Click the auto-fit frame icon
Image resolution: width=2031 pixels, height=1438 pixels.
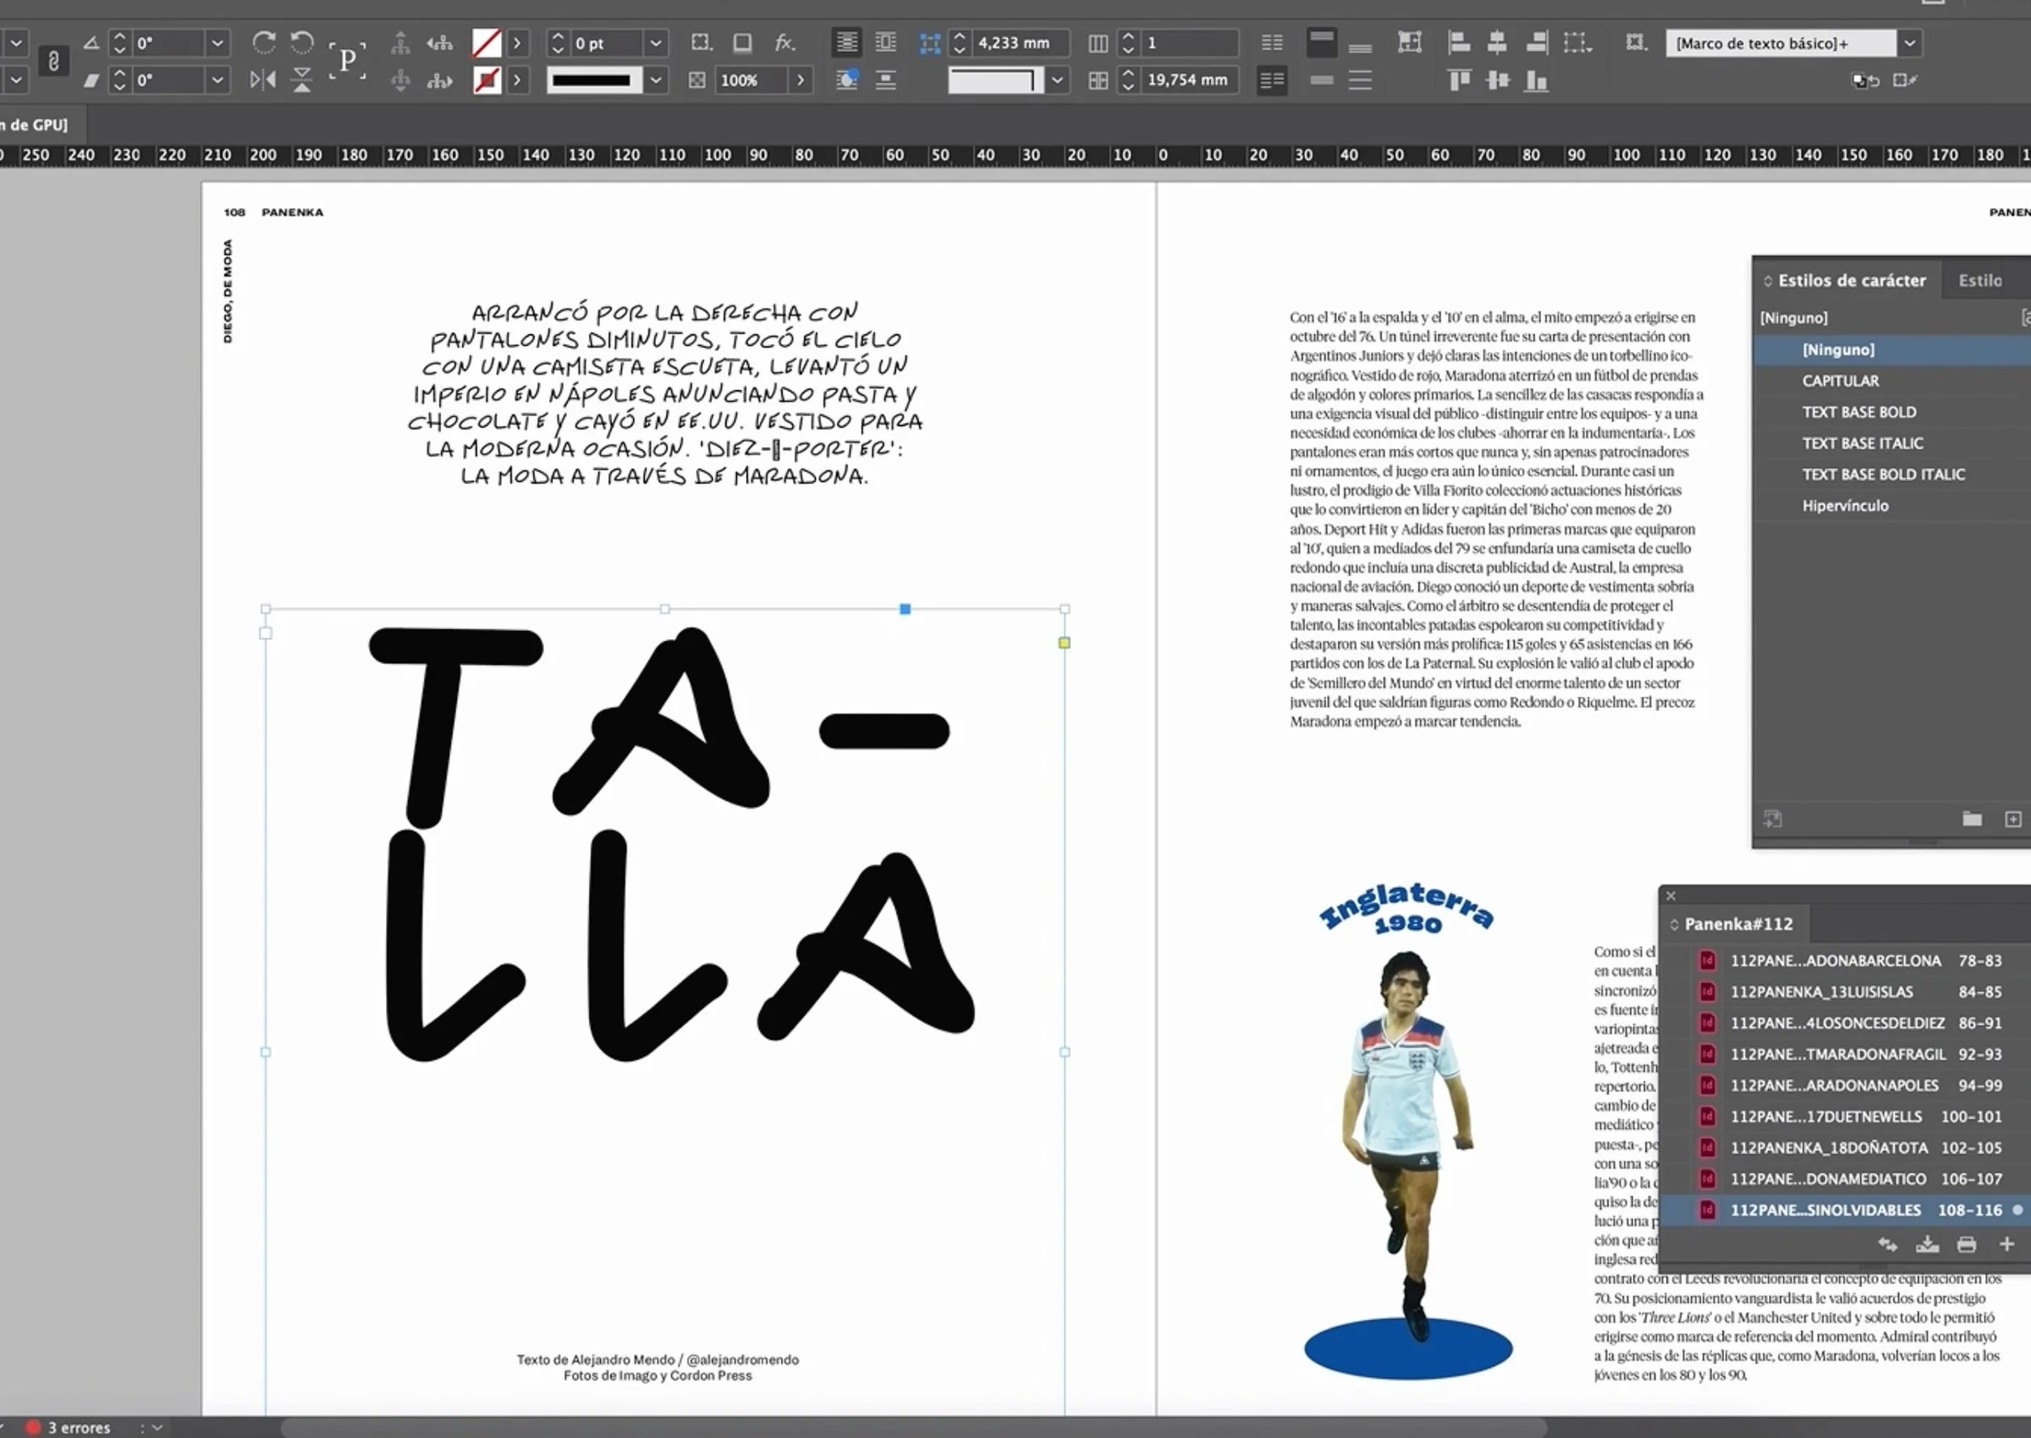1410,42
